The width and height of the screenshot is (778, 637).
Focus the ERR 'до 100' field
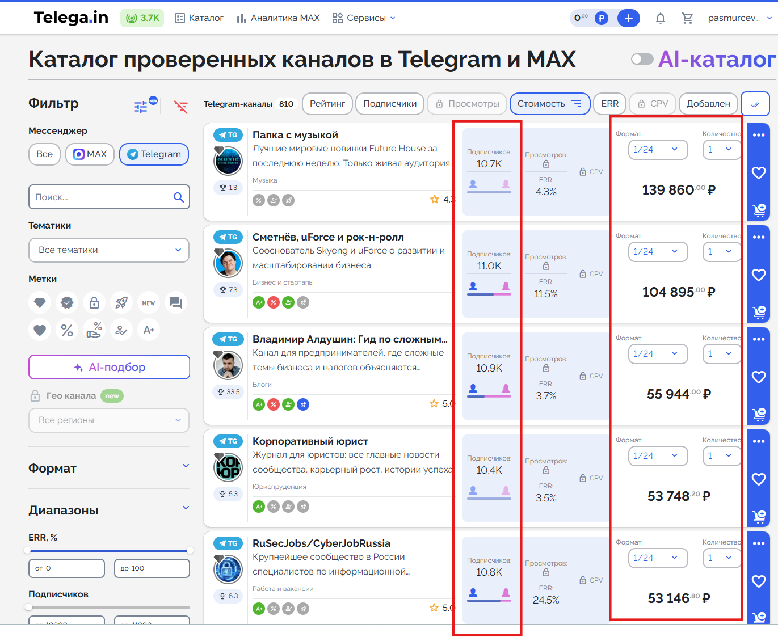click(x=152, y=568)
